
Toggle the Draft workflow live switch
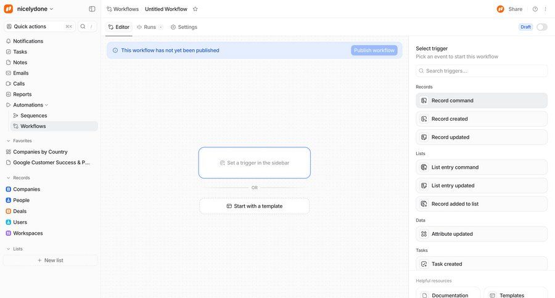coord(541,27)
